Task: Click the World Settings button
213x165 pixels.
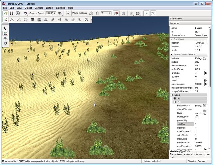Action: point(79,13)
